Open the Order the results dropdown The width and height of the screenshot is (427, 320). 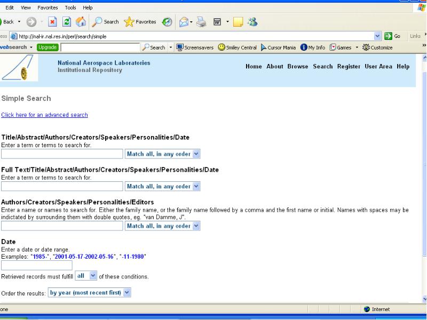pyautogui.click(x=89, y=292)
